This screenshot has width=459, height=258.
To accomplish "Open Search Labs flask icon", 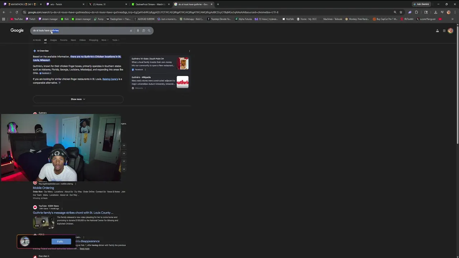I will coord(437,31).
